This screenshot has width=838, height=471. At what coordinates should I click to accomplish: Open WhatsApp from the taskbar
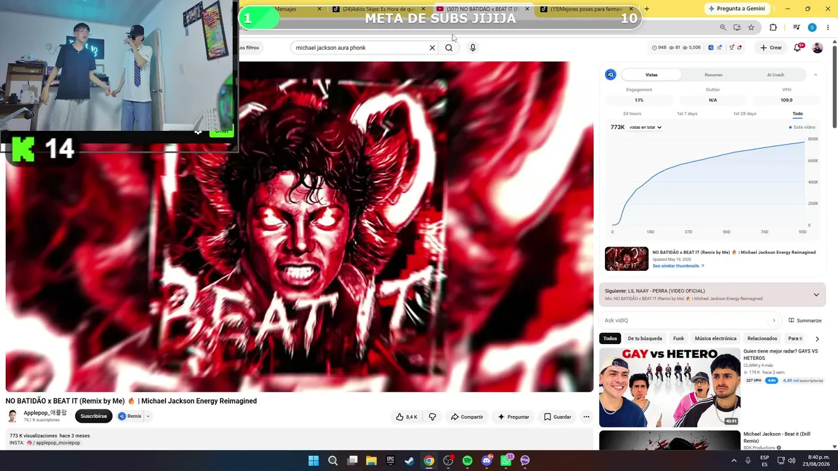coord(506,461)
